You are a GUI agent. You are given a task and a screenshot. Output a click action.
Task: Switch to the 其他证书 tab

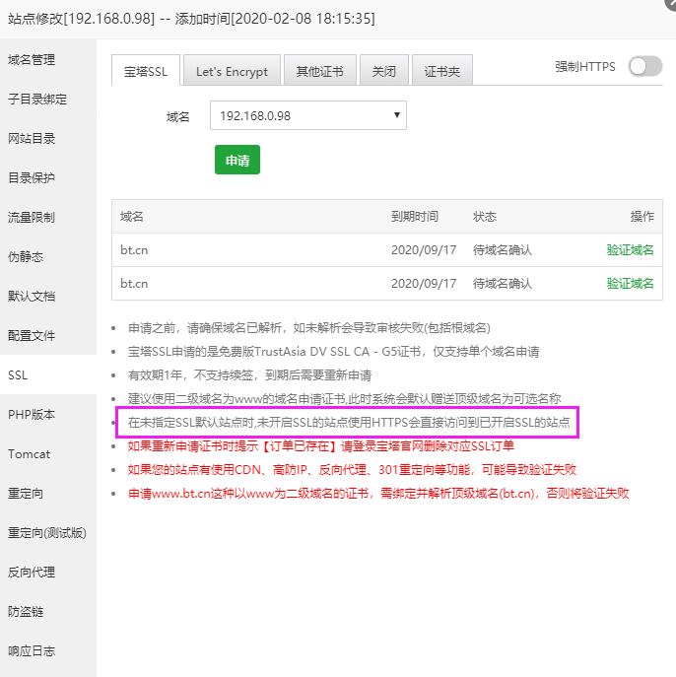(x=320, y=70)
